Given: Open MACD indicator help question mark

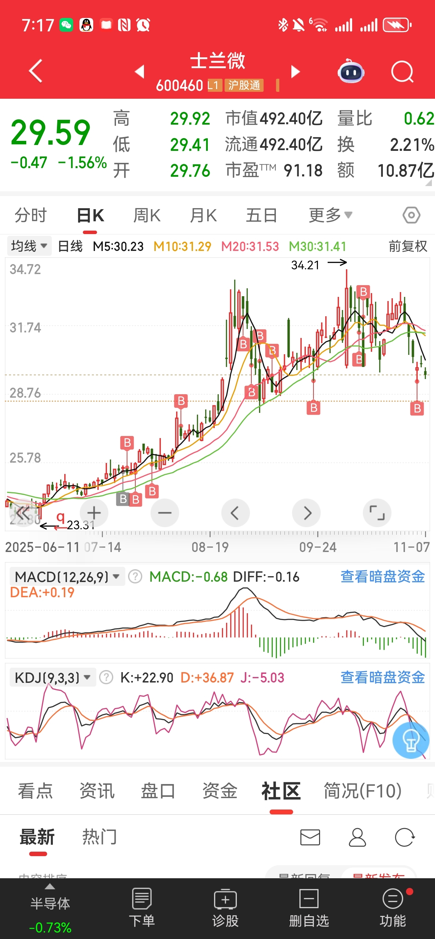Looking at the screenshot, I should click(x=135, y=577).
